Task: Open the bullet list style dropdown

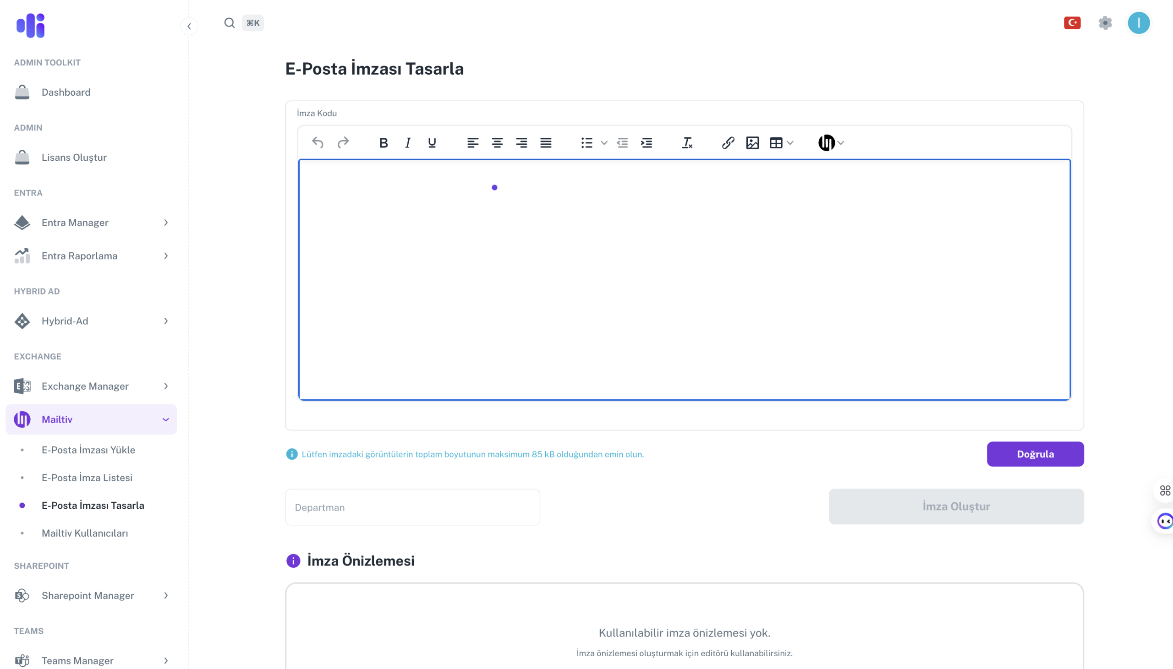Action: (x=604, y=143)
